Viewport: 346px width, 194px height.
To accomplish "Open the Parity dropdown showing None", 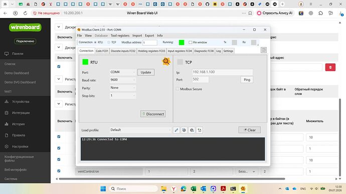I will click(122, 88).
